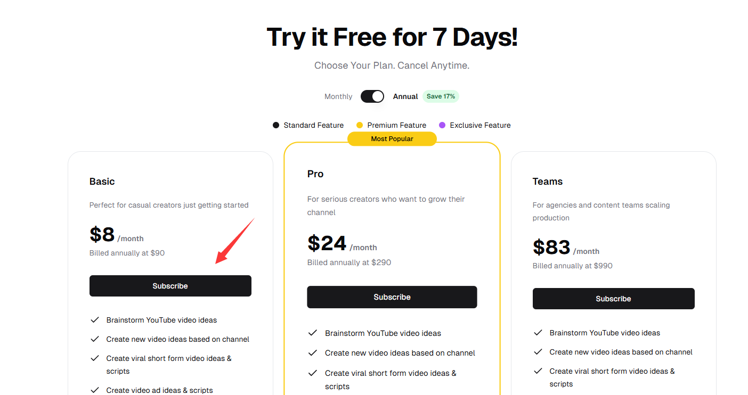Click checkmark beside Teams' Brainstorm YouTube video ideas
Screen dimensions: 748x395
point(538,333)
